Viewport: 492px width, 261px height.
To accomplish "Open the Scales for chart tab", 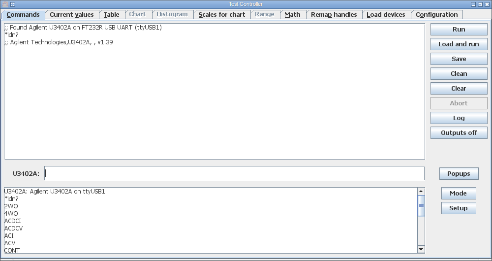I will (x=221, y=14).
